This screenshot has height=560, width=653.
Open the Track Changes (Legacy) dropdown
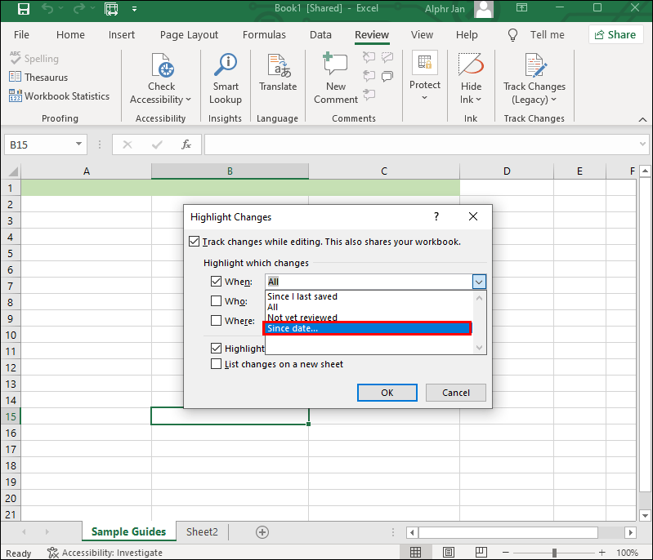[534, 79]
